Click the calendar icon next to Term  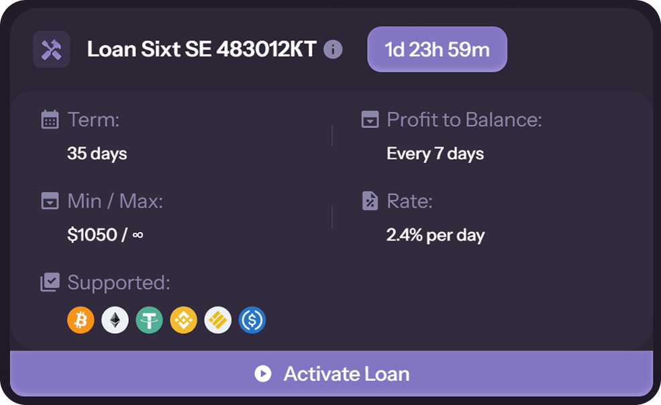coord(50,120)
